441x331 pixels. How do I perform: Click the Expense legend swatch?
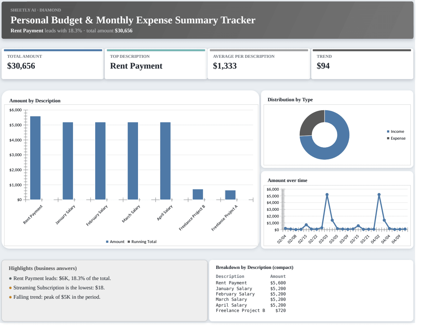tap(388, 138)
